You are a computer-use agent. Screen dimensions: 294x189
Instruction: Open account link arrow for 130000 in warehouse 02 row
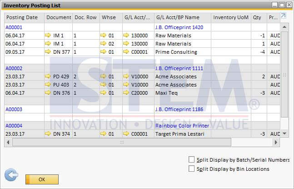click(126, 44)
